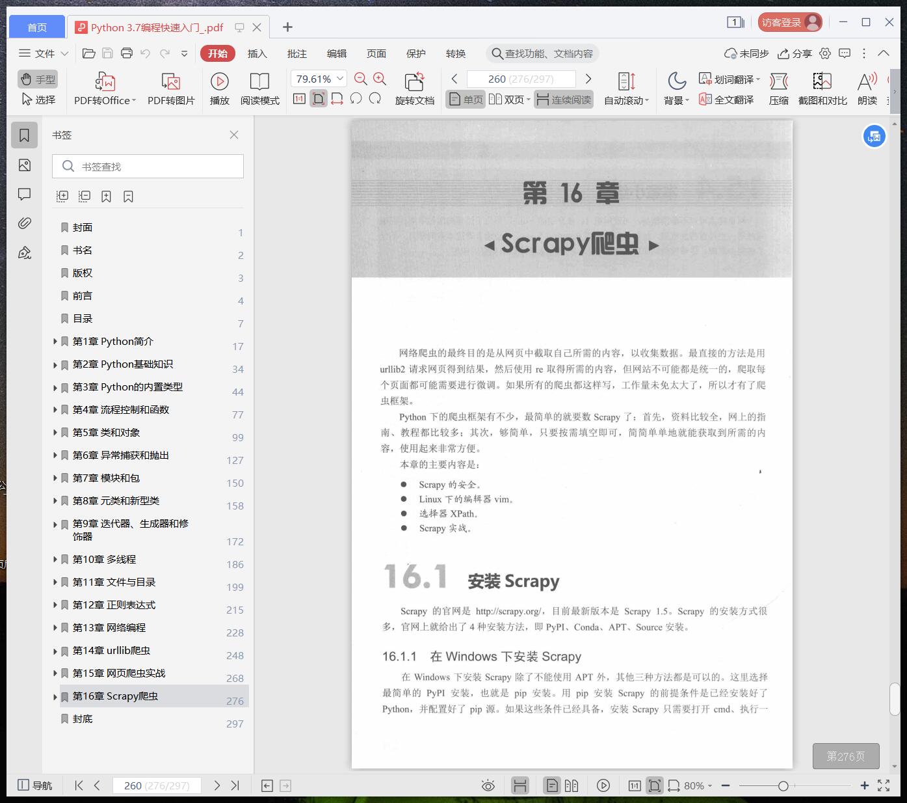Switch to 双页 two-page view
Image resolution: width=907 pixels, height=803 pixels.
(x=509, y=100)
